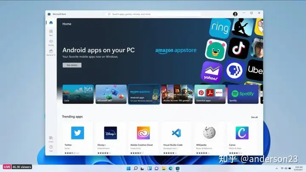Click the Disney+ app name text
306x172 pixels.
point(102,145)
